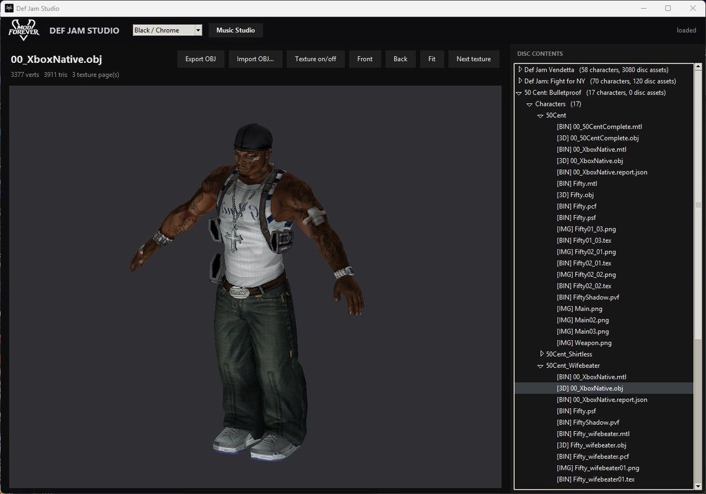Image resolution: width=706 pixels, height=494 pixels.
Task: Select [IMG] Fifty_wifebeater01.png
Action: (x=598, y=468)
